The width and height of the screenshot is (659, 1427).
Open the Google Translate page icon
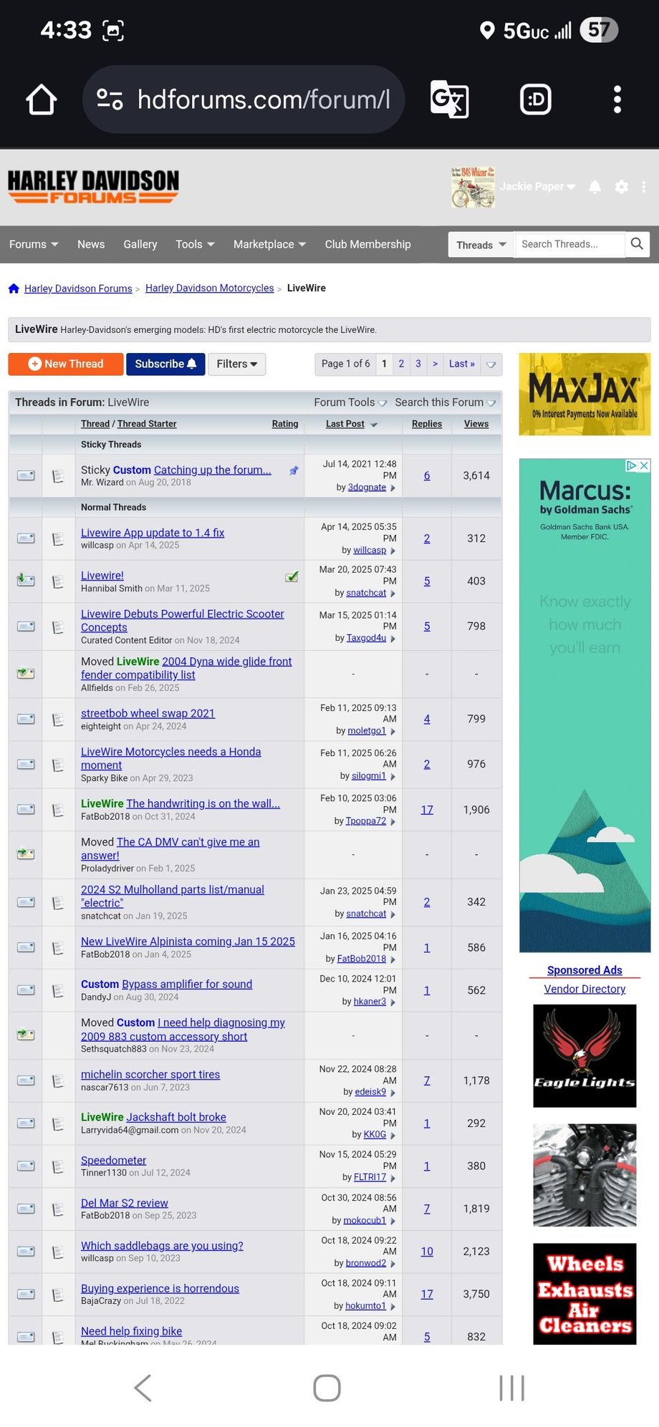point(449,100)
